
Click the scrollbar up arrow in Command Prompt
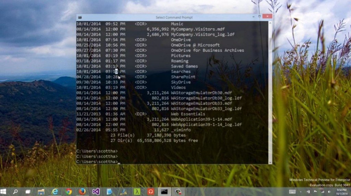pyautogui.click(x=270, y=23)
